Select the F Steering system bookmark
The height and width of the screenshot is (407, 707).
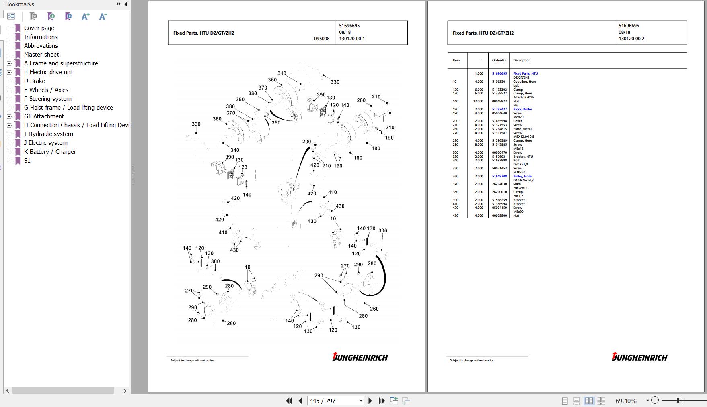tap(47, 99)
